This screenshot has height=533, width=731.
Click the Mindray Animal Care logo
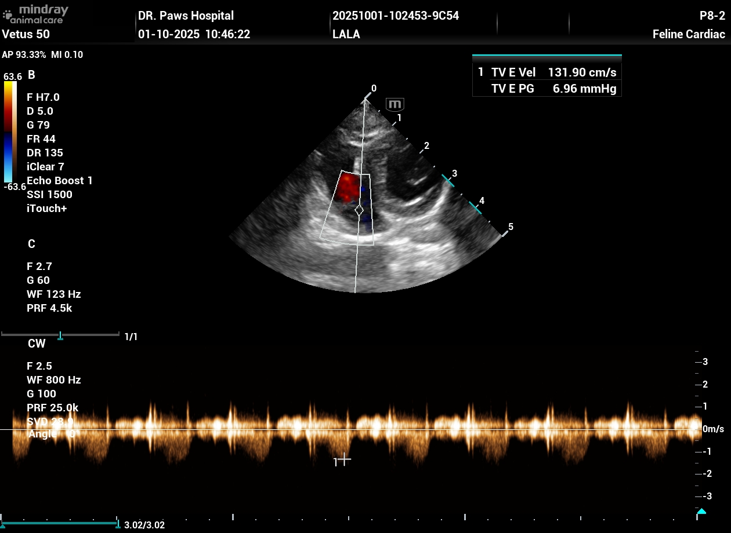(36, 14)
